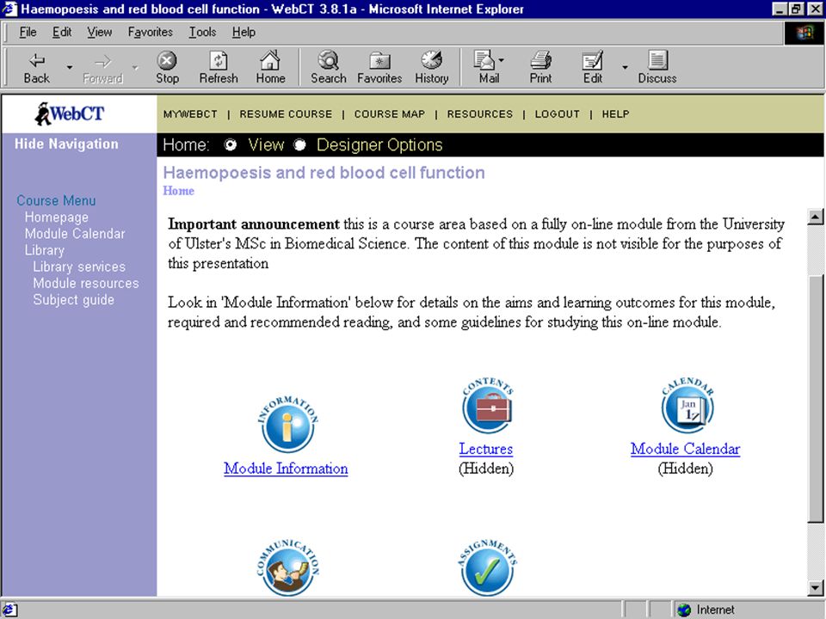The width and height of the screenshot is (826, 619).
Task: Click RESUME COURSE link
Action: pyautogui.click(x=286, y=114)
